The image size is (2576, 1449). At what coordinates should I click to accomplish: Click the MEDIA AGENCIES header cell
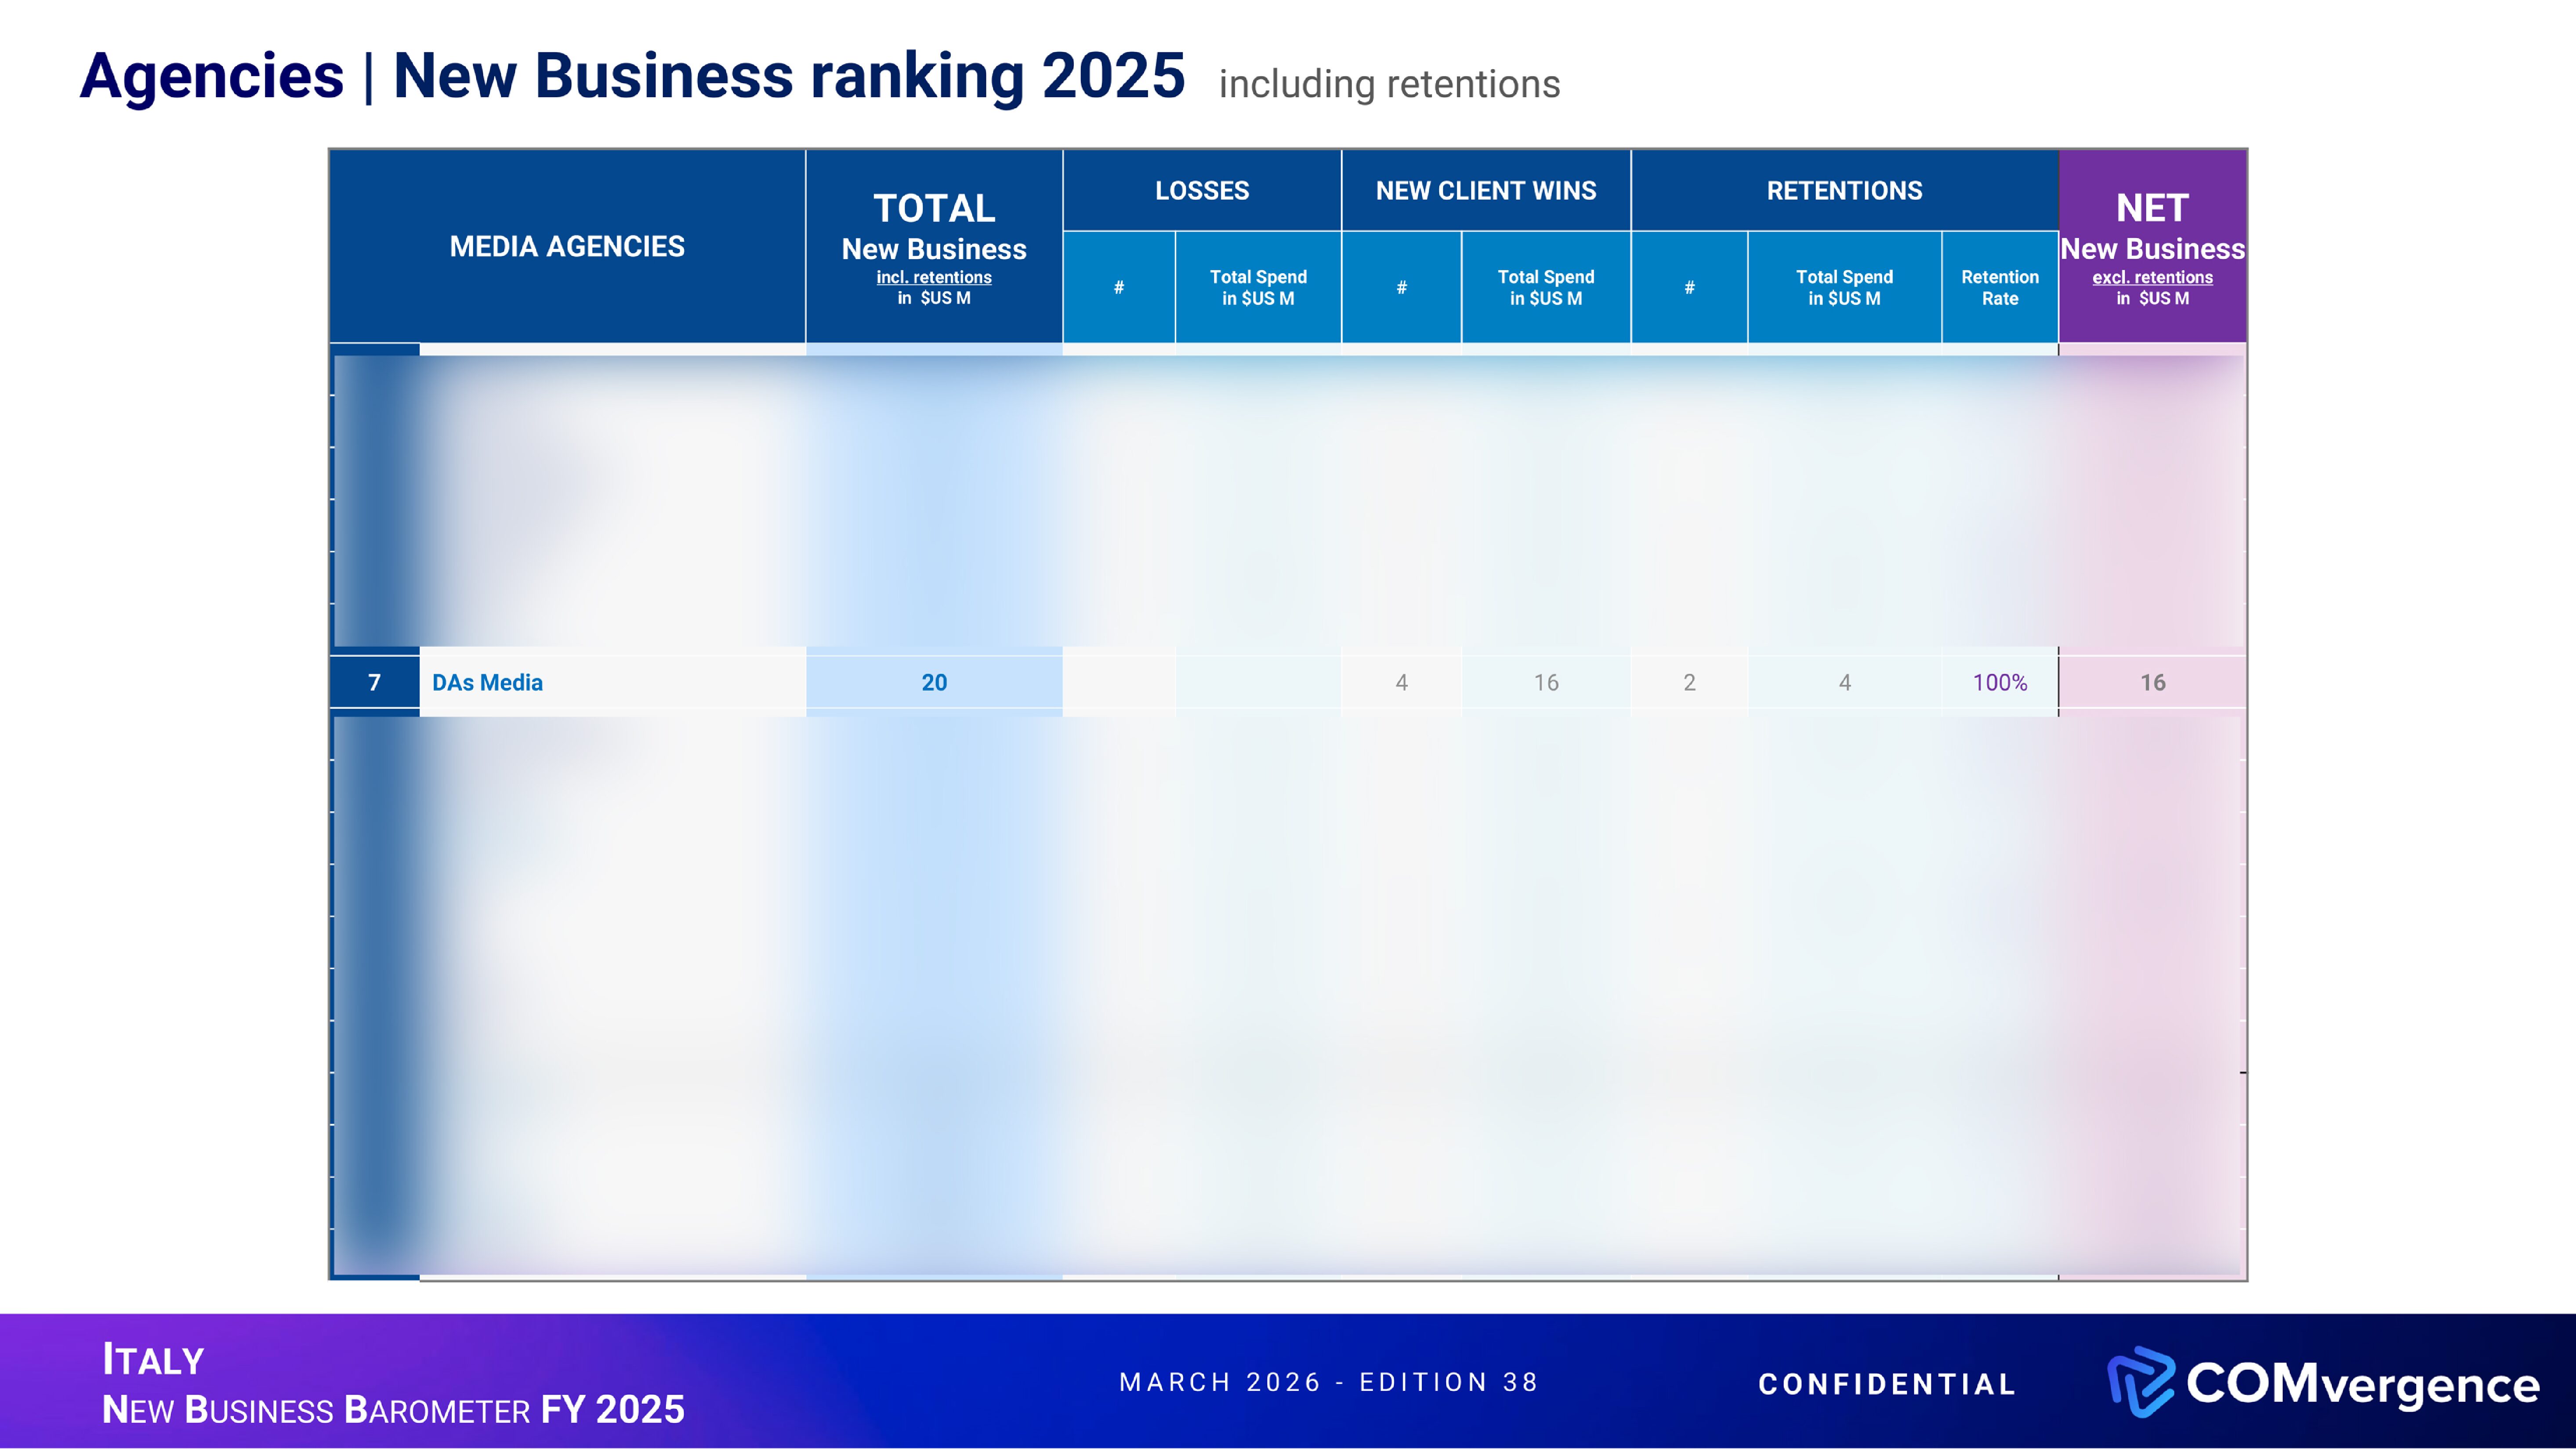pos(566,246)
